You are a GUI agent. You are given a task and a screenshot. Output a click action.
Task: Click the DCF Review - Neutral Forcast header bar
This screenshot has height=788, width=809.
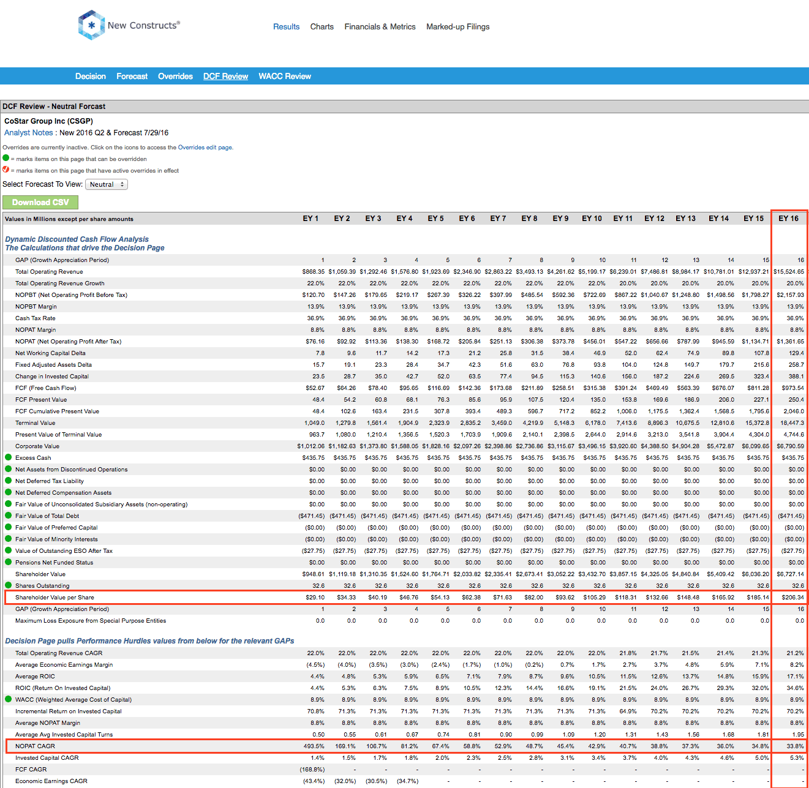[x=404, y=107]
